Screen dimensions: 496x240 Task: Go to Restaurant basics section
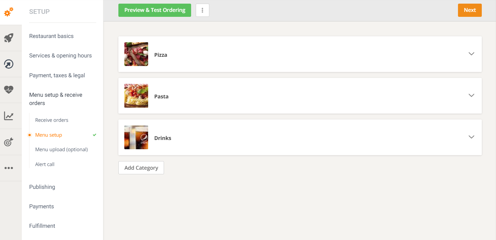[x=51, y=36]
